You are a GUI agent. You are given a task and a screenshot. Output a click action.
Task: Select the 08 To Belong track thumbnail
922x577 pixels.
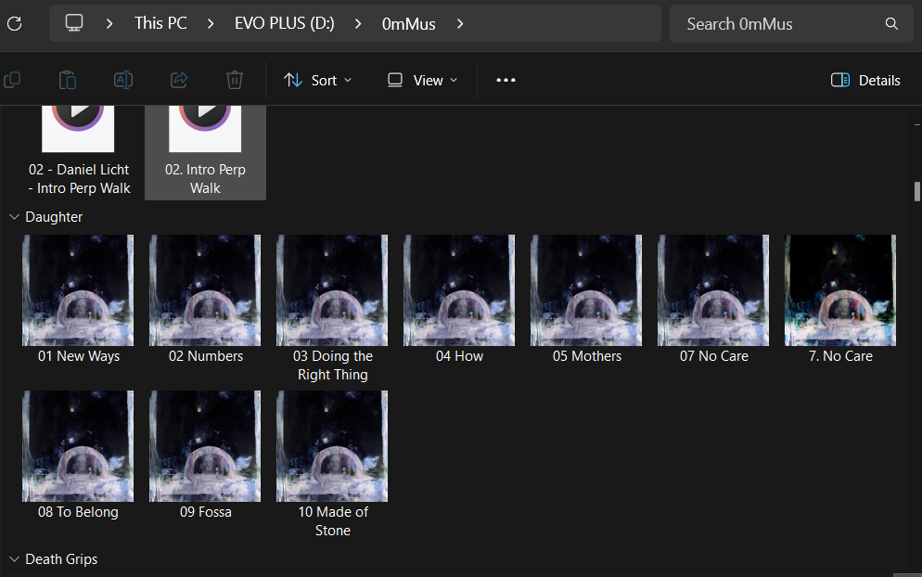pyautogui.click(x=78, y=446)
